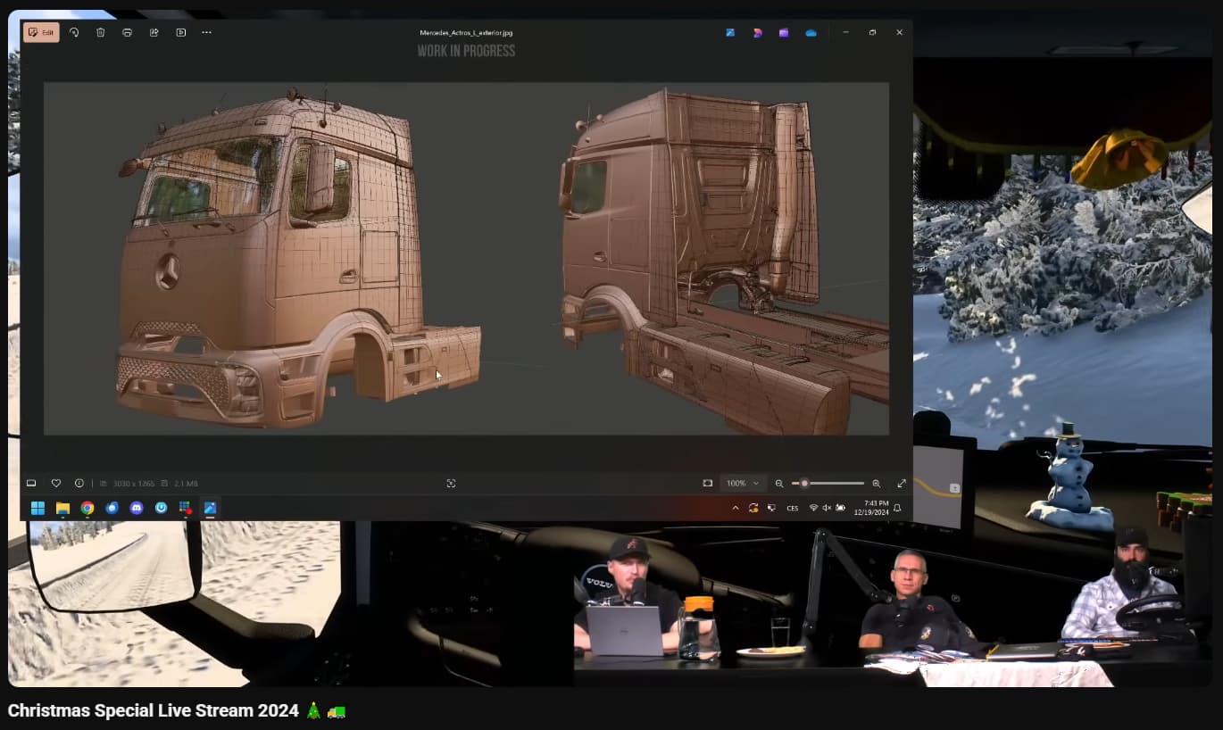
Task: Click the zoom out magnifier icon
Action: (x=779, y=483)
